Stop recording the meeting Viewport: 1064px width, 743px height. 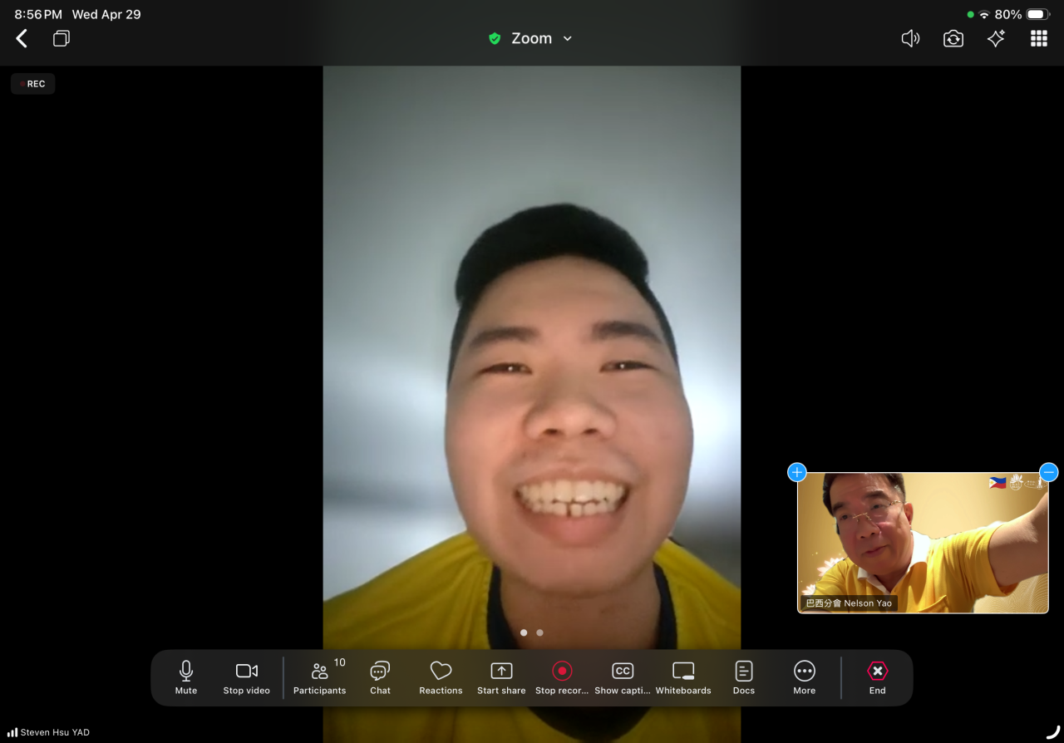(x=562, y=677)
